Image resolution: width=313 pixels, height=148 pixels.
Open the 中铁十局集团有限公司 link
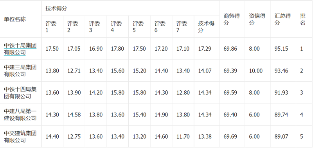(x=20, y=49)
